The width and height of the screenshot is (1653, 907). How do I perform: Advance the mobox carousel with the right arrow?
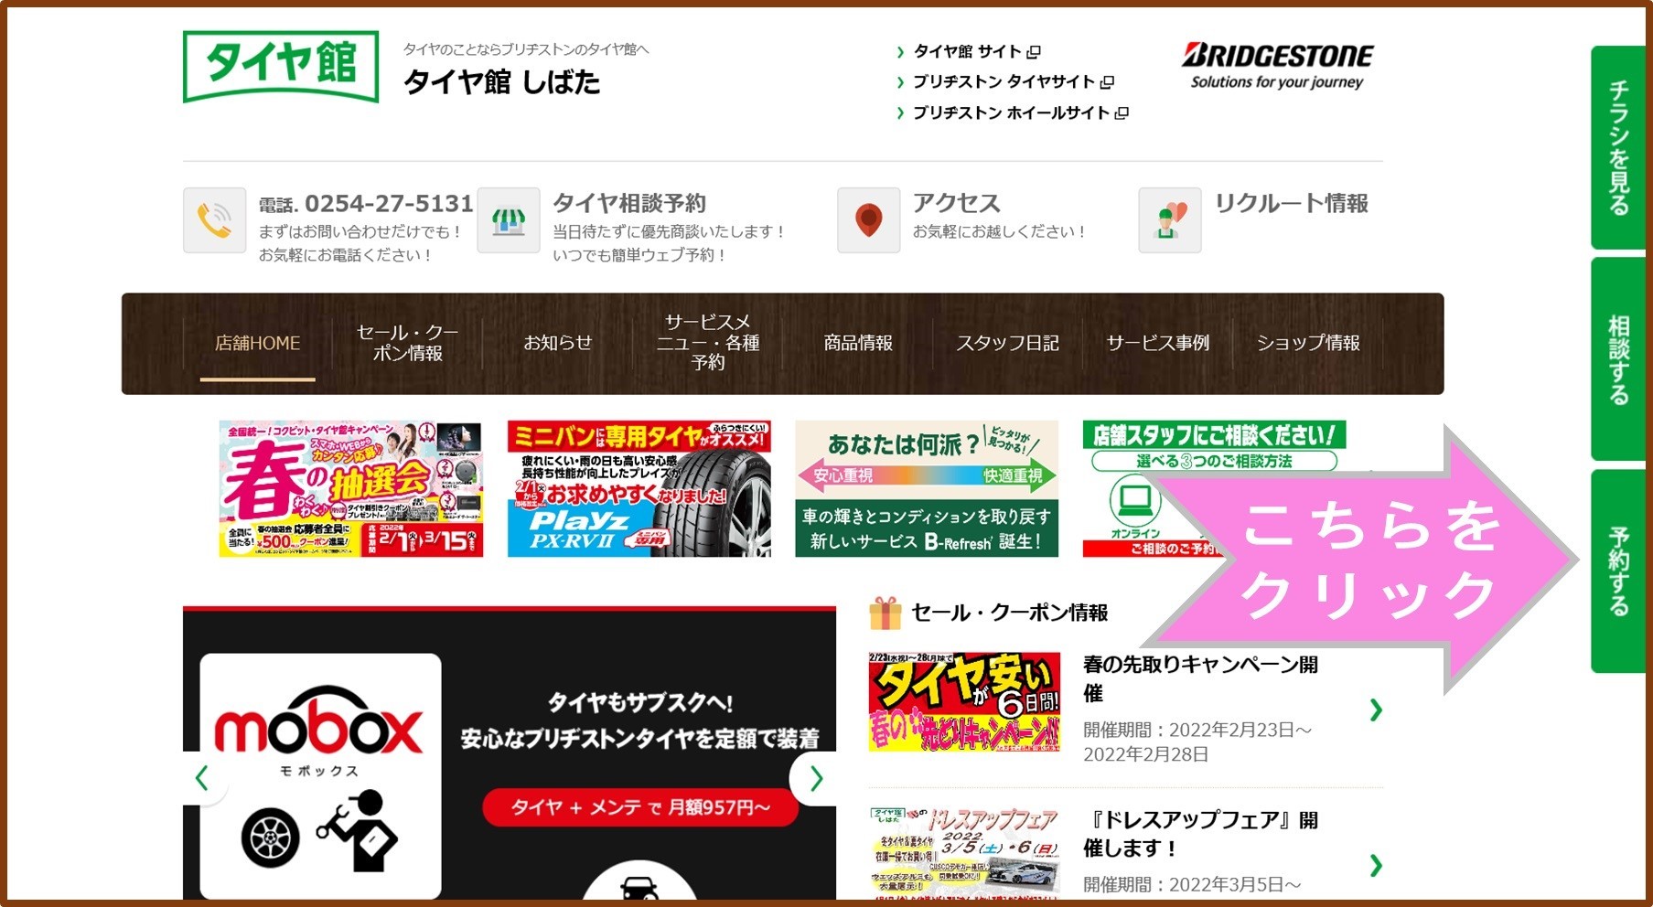815,779
